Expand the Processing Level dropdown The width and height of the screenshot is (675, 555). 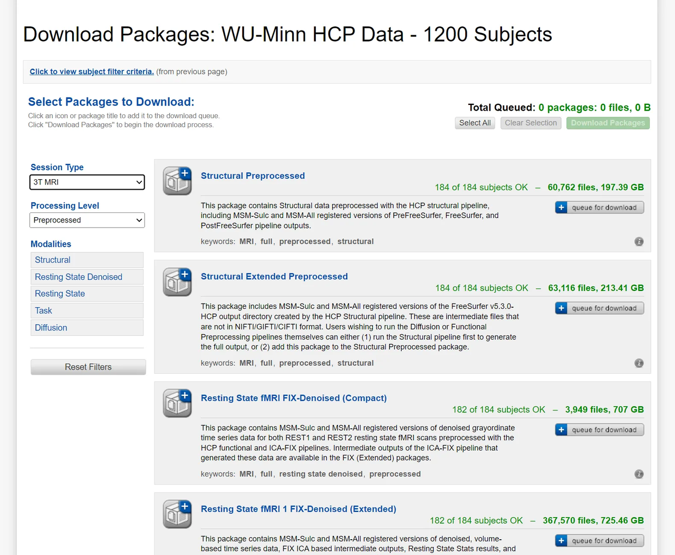tap(87, 220)
